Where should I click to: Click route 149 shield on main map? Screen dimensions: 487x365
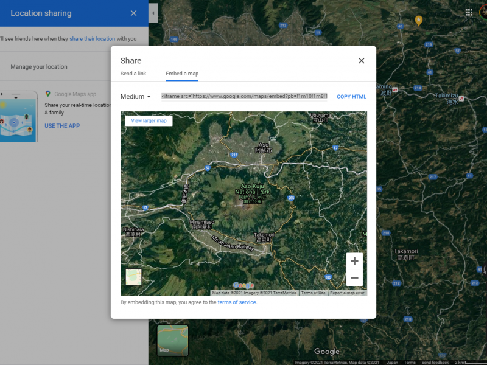pos(174,40)
